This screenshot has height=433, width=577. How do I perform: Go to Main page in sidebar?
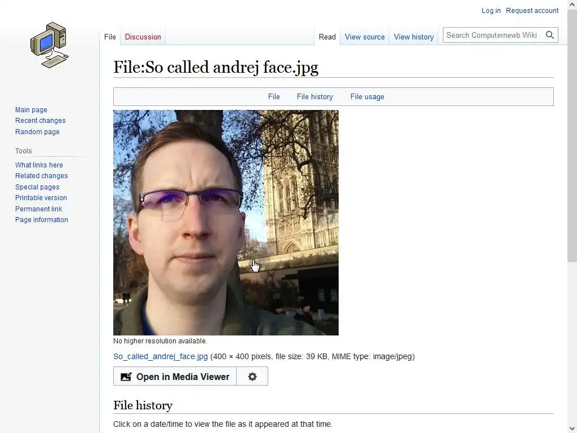(31, 109)
